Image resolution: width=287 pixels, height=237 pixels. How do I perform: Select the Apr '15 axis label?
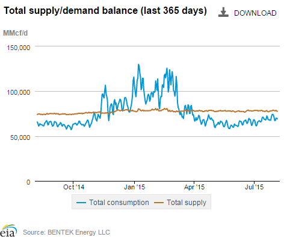[194, 187]
